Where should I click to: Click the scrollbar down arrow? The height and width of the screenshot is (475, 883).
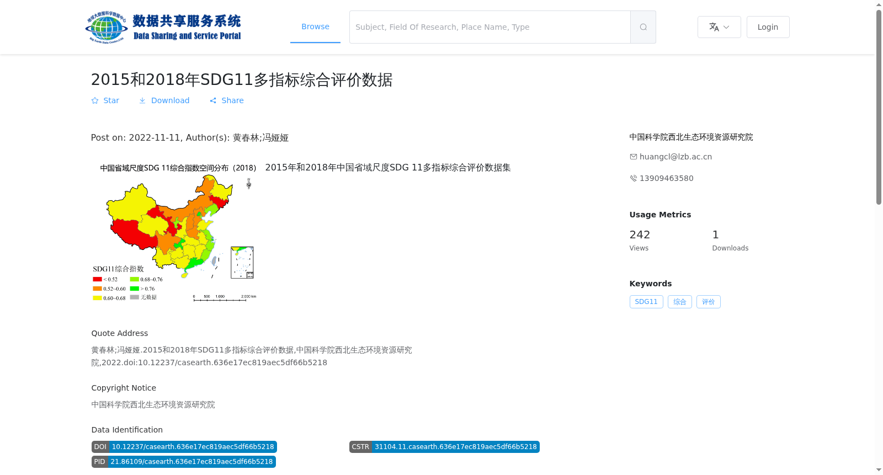(879, 470)
